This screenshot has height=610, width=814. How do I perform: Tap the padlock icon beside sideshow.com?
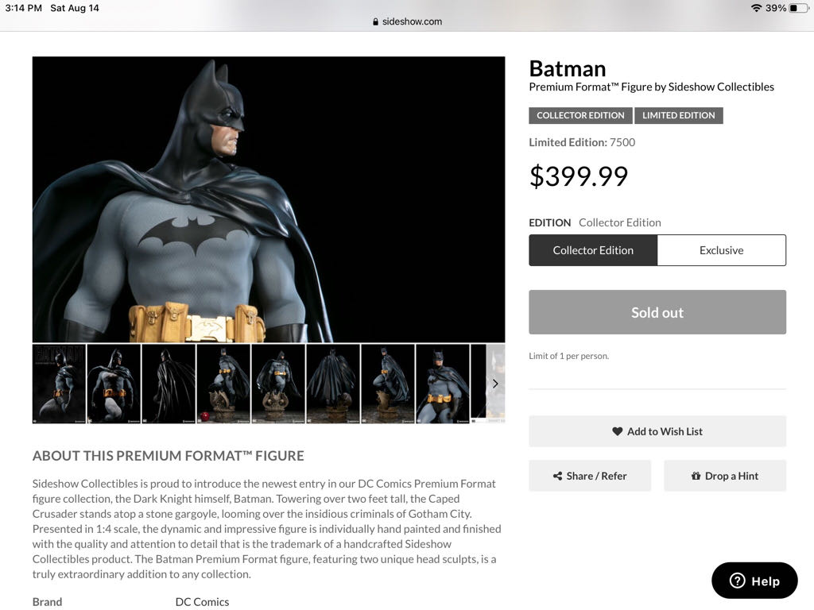(x=376, y=21)
